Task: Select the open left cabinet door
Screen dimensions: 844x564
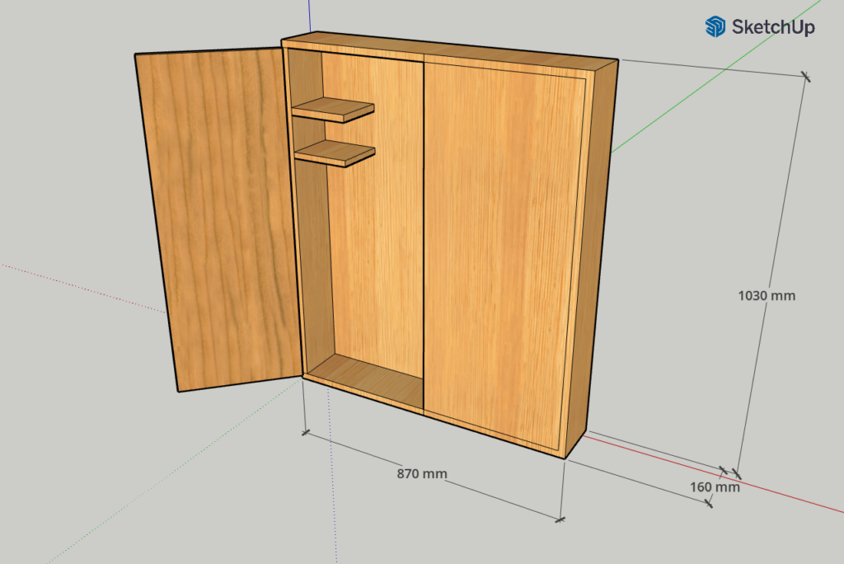Action: (218, 219)
